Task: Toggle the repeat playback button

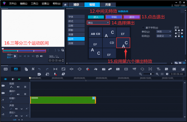Action: point(37,56)
